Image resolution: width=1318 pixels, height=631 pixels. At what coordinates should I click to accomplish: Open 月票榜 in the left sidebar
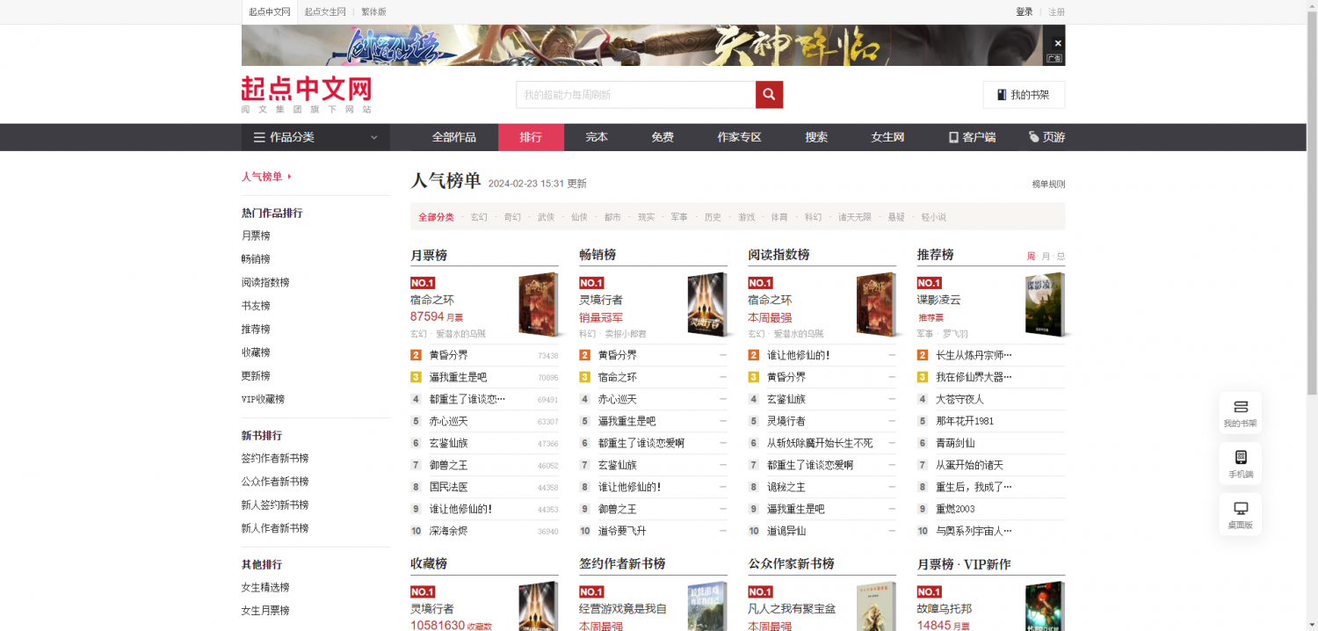(x=256, y=236)
